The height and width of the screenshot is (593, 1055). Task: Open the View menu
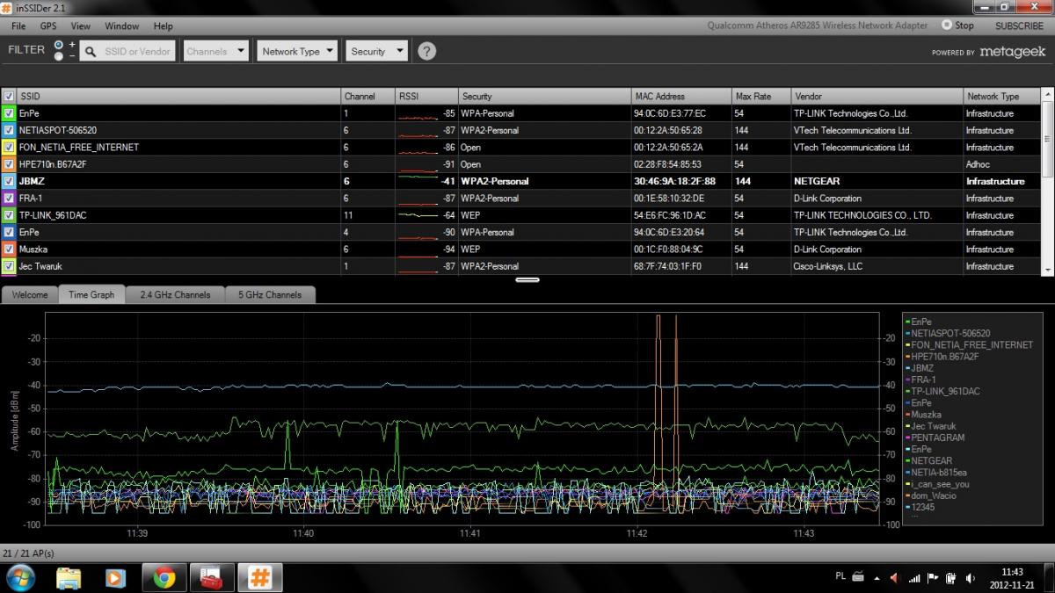tap(80, 26)
